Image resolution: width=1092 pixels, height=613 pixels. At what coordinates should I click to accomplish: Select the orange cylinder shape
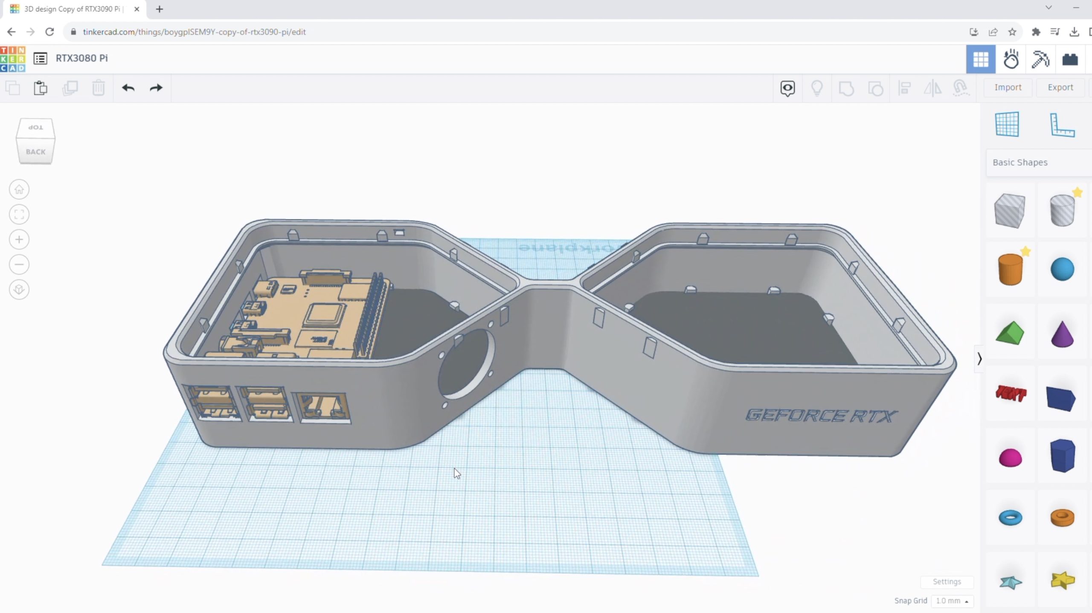click(x=1010, y=269)
